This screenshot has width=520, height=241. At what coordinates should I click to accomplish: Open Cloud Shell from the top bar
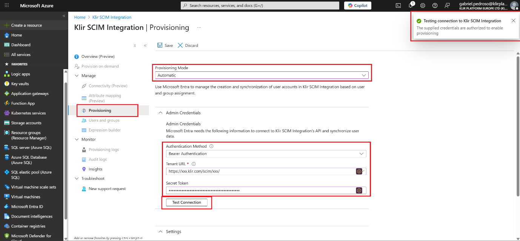click(398, 6)
